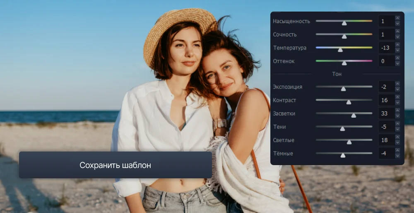Click the Экспозиция slider handle

click(343, 89)
